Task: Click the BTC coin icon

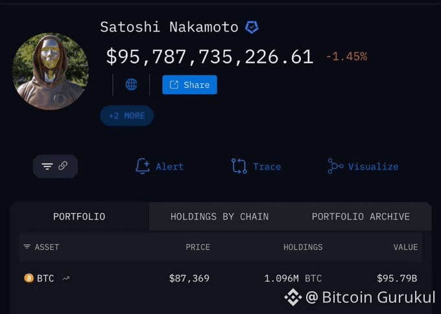Action: tap(29, 278)
